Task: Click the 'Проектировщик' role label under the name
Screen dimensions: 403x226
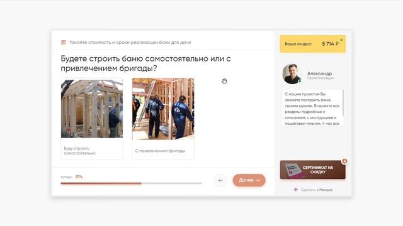Action: pos(321,78)
